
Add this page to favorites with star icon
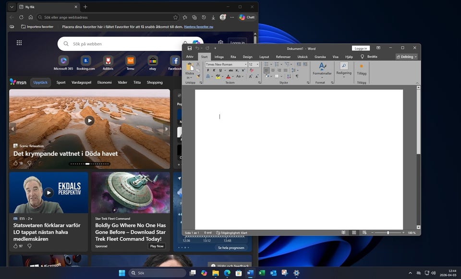[x=176, y=17]
